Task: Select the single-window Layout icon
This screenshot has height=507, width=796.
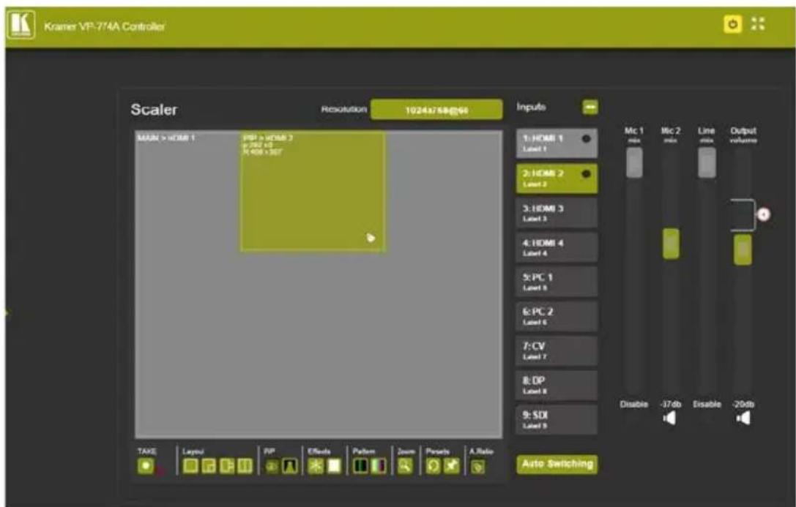Action: tap(190, 465)
